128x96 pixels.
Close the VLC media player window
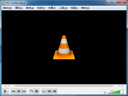122,2
